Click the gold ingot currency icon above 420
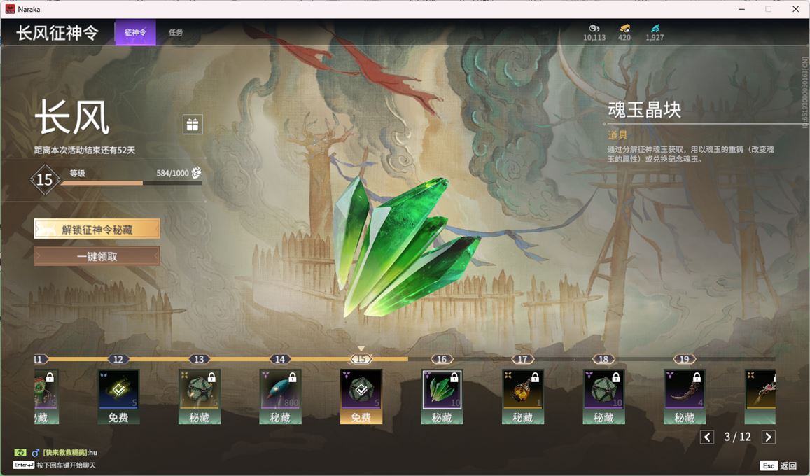810x476 pixels. point(624,28)
